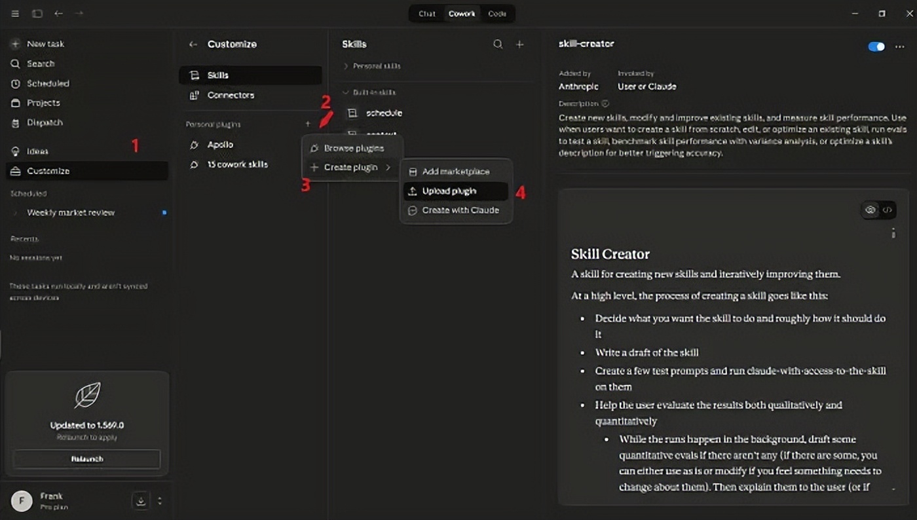Viewport: 917px width, 520px height.
Task: Click the Relaunch button
Action: (87, 459)
